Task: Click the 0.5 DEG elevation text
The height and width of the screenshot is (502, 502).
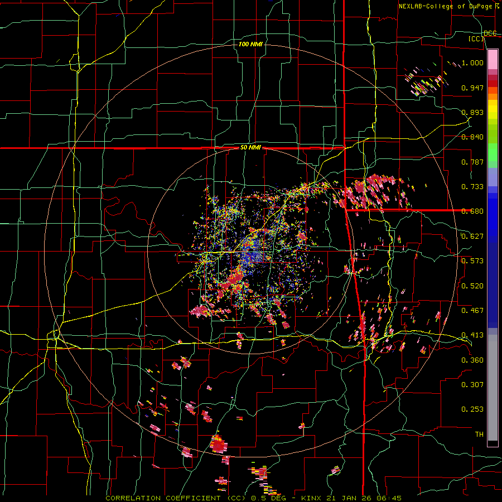Action: 269,498
